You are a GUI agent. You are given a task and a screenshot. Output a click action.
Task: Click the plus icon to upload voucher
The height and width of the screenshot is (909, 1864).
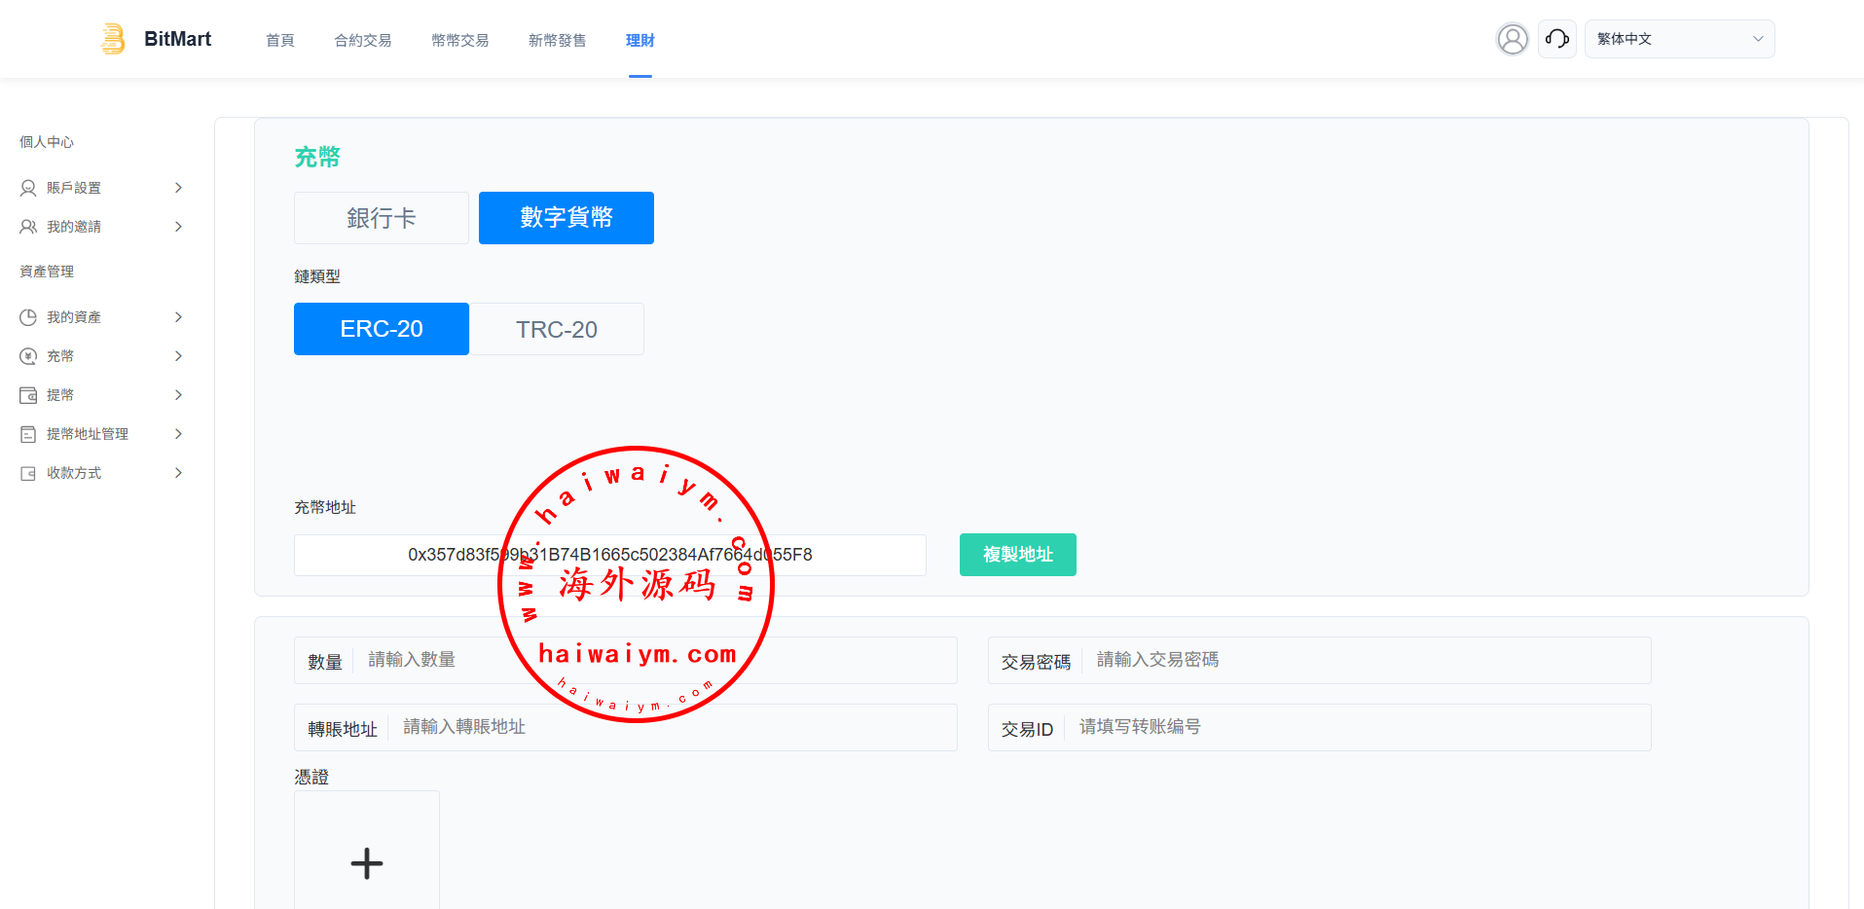367,863
